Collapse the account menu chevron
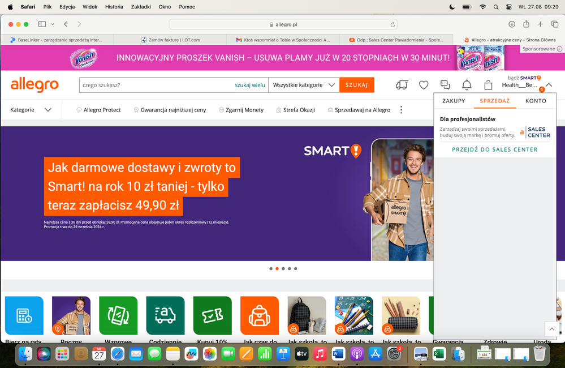The width and height of the screenshot is (565, 368). (549, 85)
